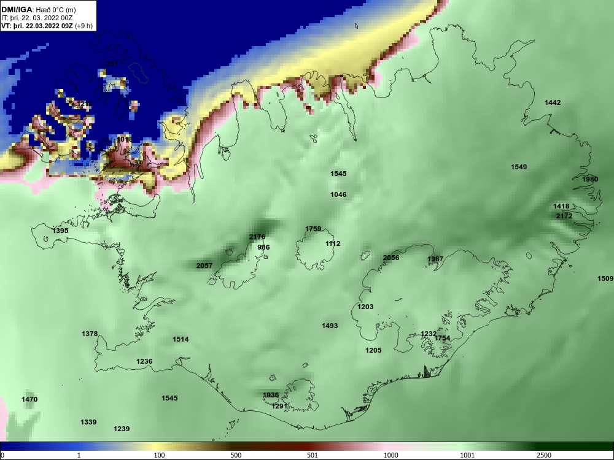This screenshot has width=614, height=460.
Task: Click the map value 986
Action: [263, 247]
